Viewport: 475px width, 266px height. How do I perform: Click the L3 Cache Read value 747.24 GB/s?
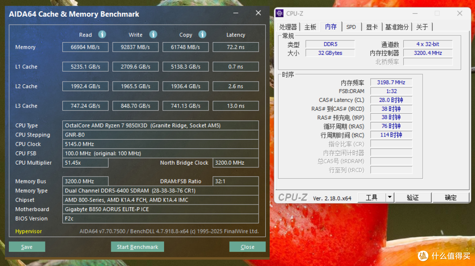pyautogui.click(x=85, y=106)
